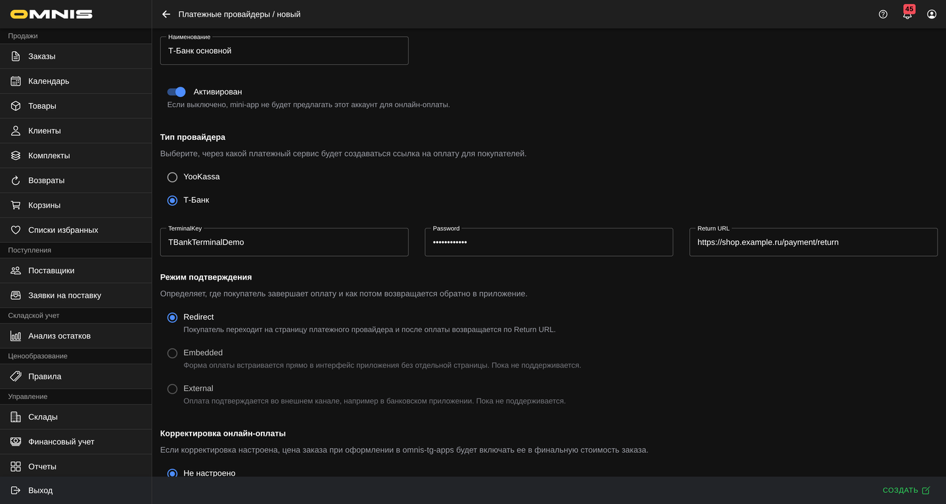Viewport: 946px width, 504px height.
Task: Open Заказы menu item
Action: (76, 56)
